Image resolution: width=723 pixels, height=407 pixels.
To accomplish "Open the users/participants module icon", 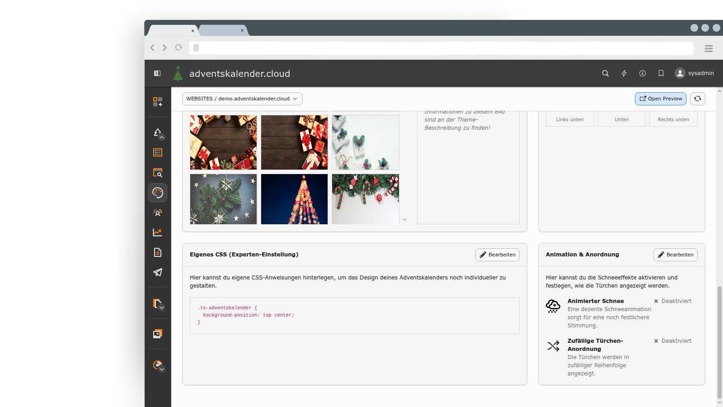I will click(158, 213).
